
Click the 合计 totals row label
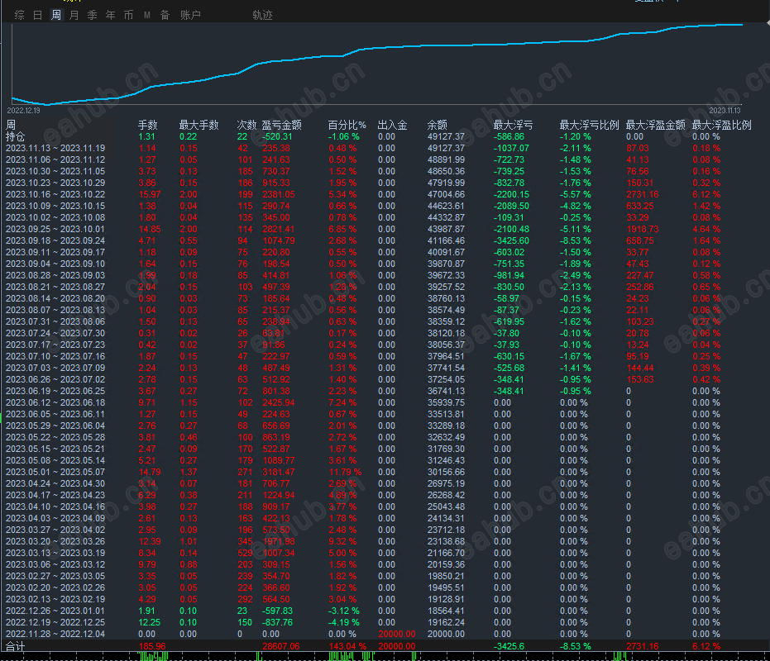pyautogui.click(x=15, y=646)
